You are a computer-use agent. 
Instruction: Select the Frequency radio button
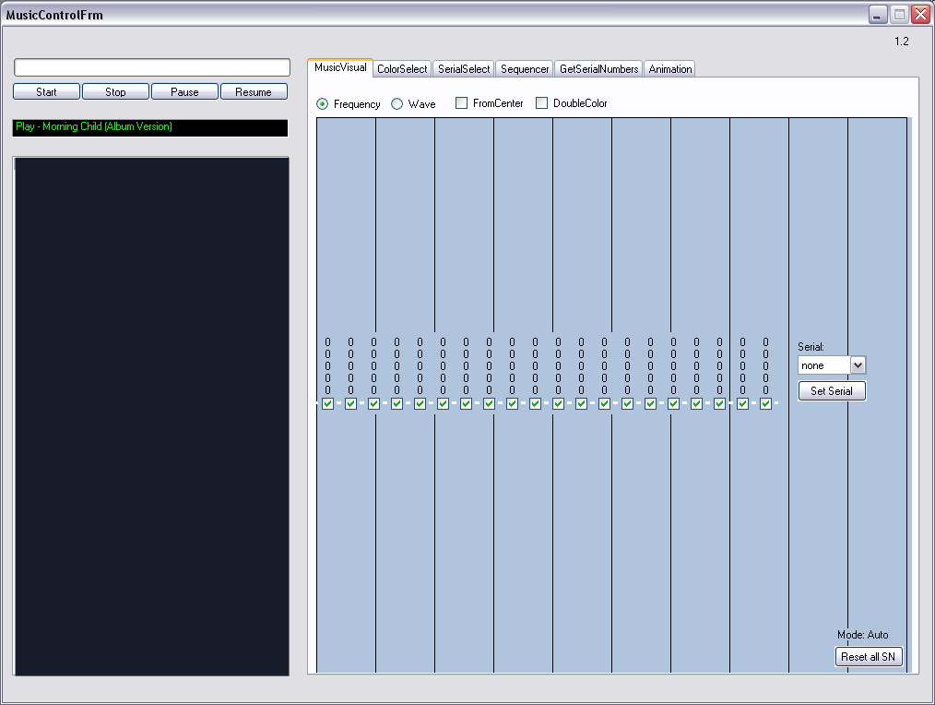coord(323,104)
